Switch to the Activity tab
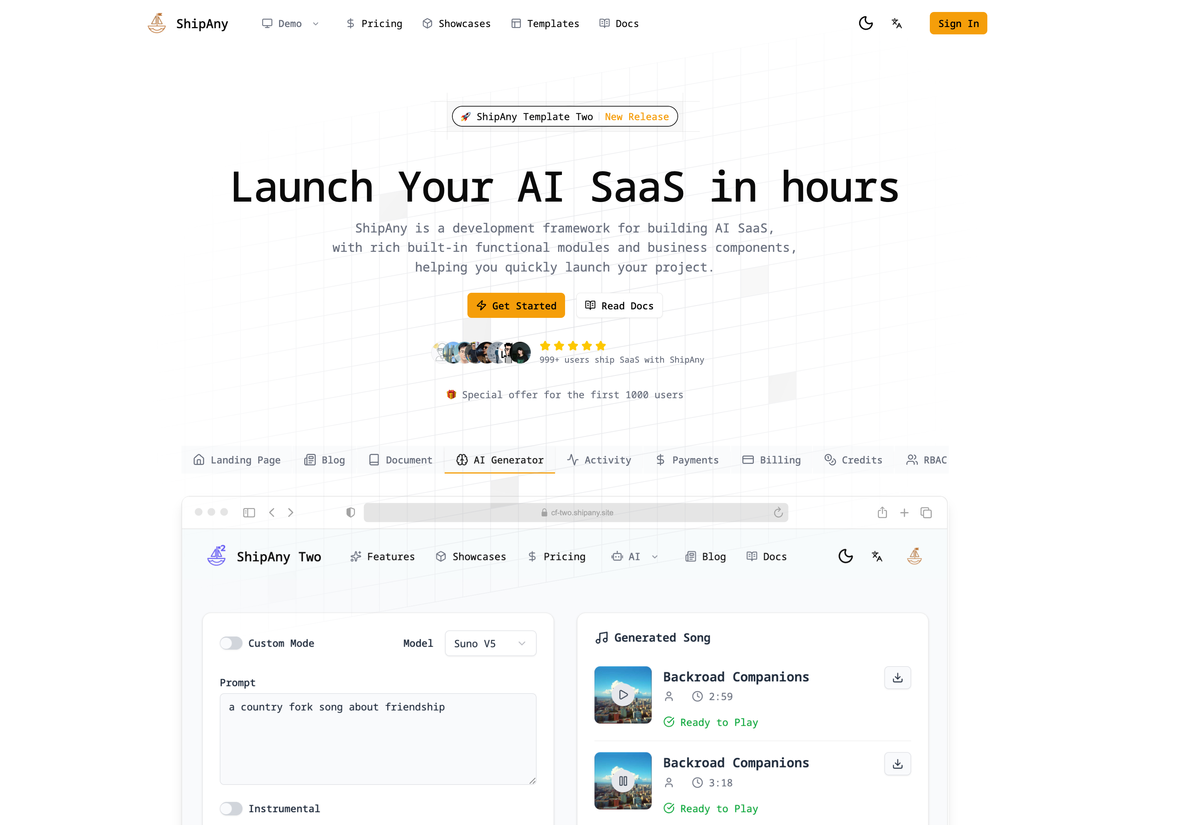The height and width of the screenshot is (825, 1178). pos(599,460)
